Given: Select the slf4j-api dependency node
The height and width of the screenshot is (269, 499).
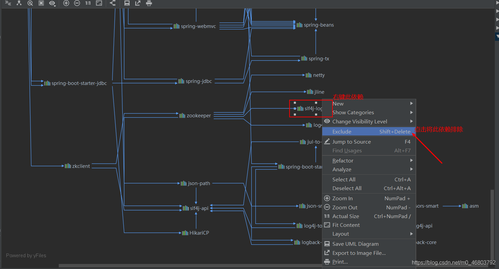Looking at the screenshot, I should click(196, 208).
